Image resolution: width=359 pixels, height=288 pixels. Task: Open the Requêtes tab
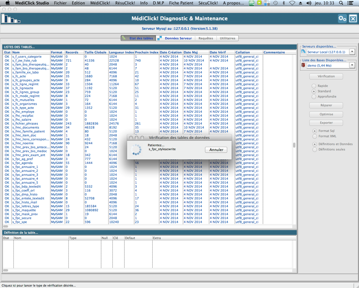pos(206,38)
